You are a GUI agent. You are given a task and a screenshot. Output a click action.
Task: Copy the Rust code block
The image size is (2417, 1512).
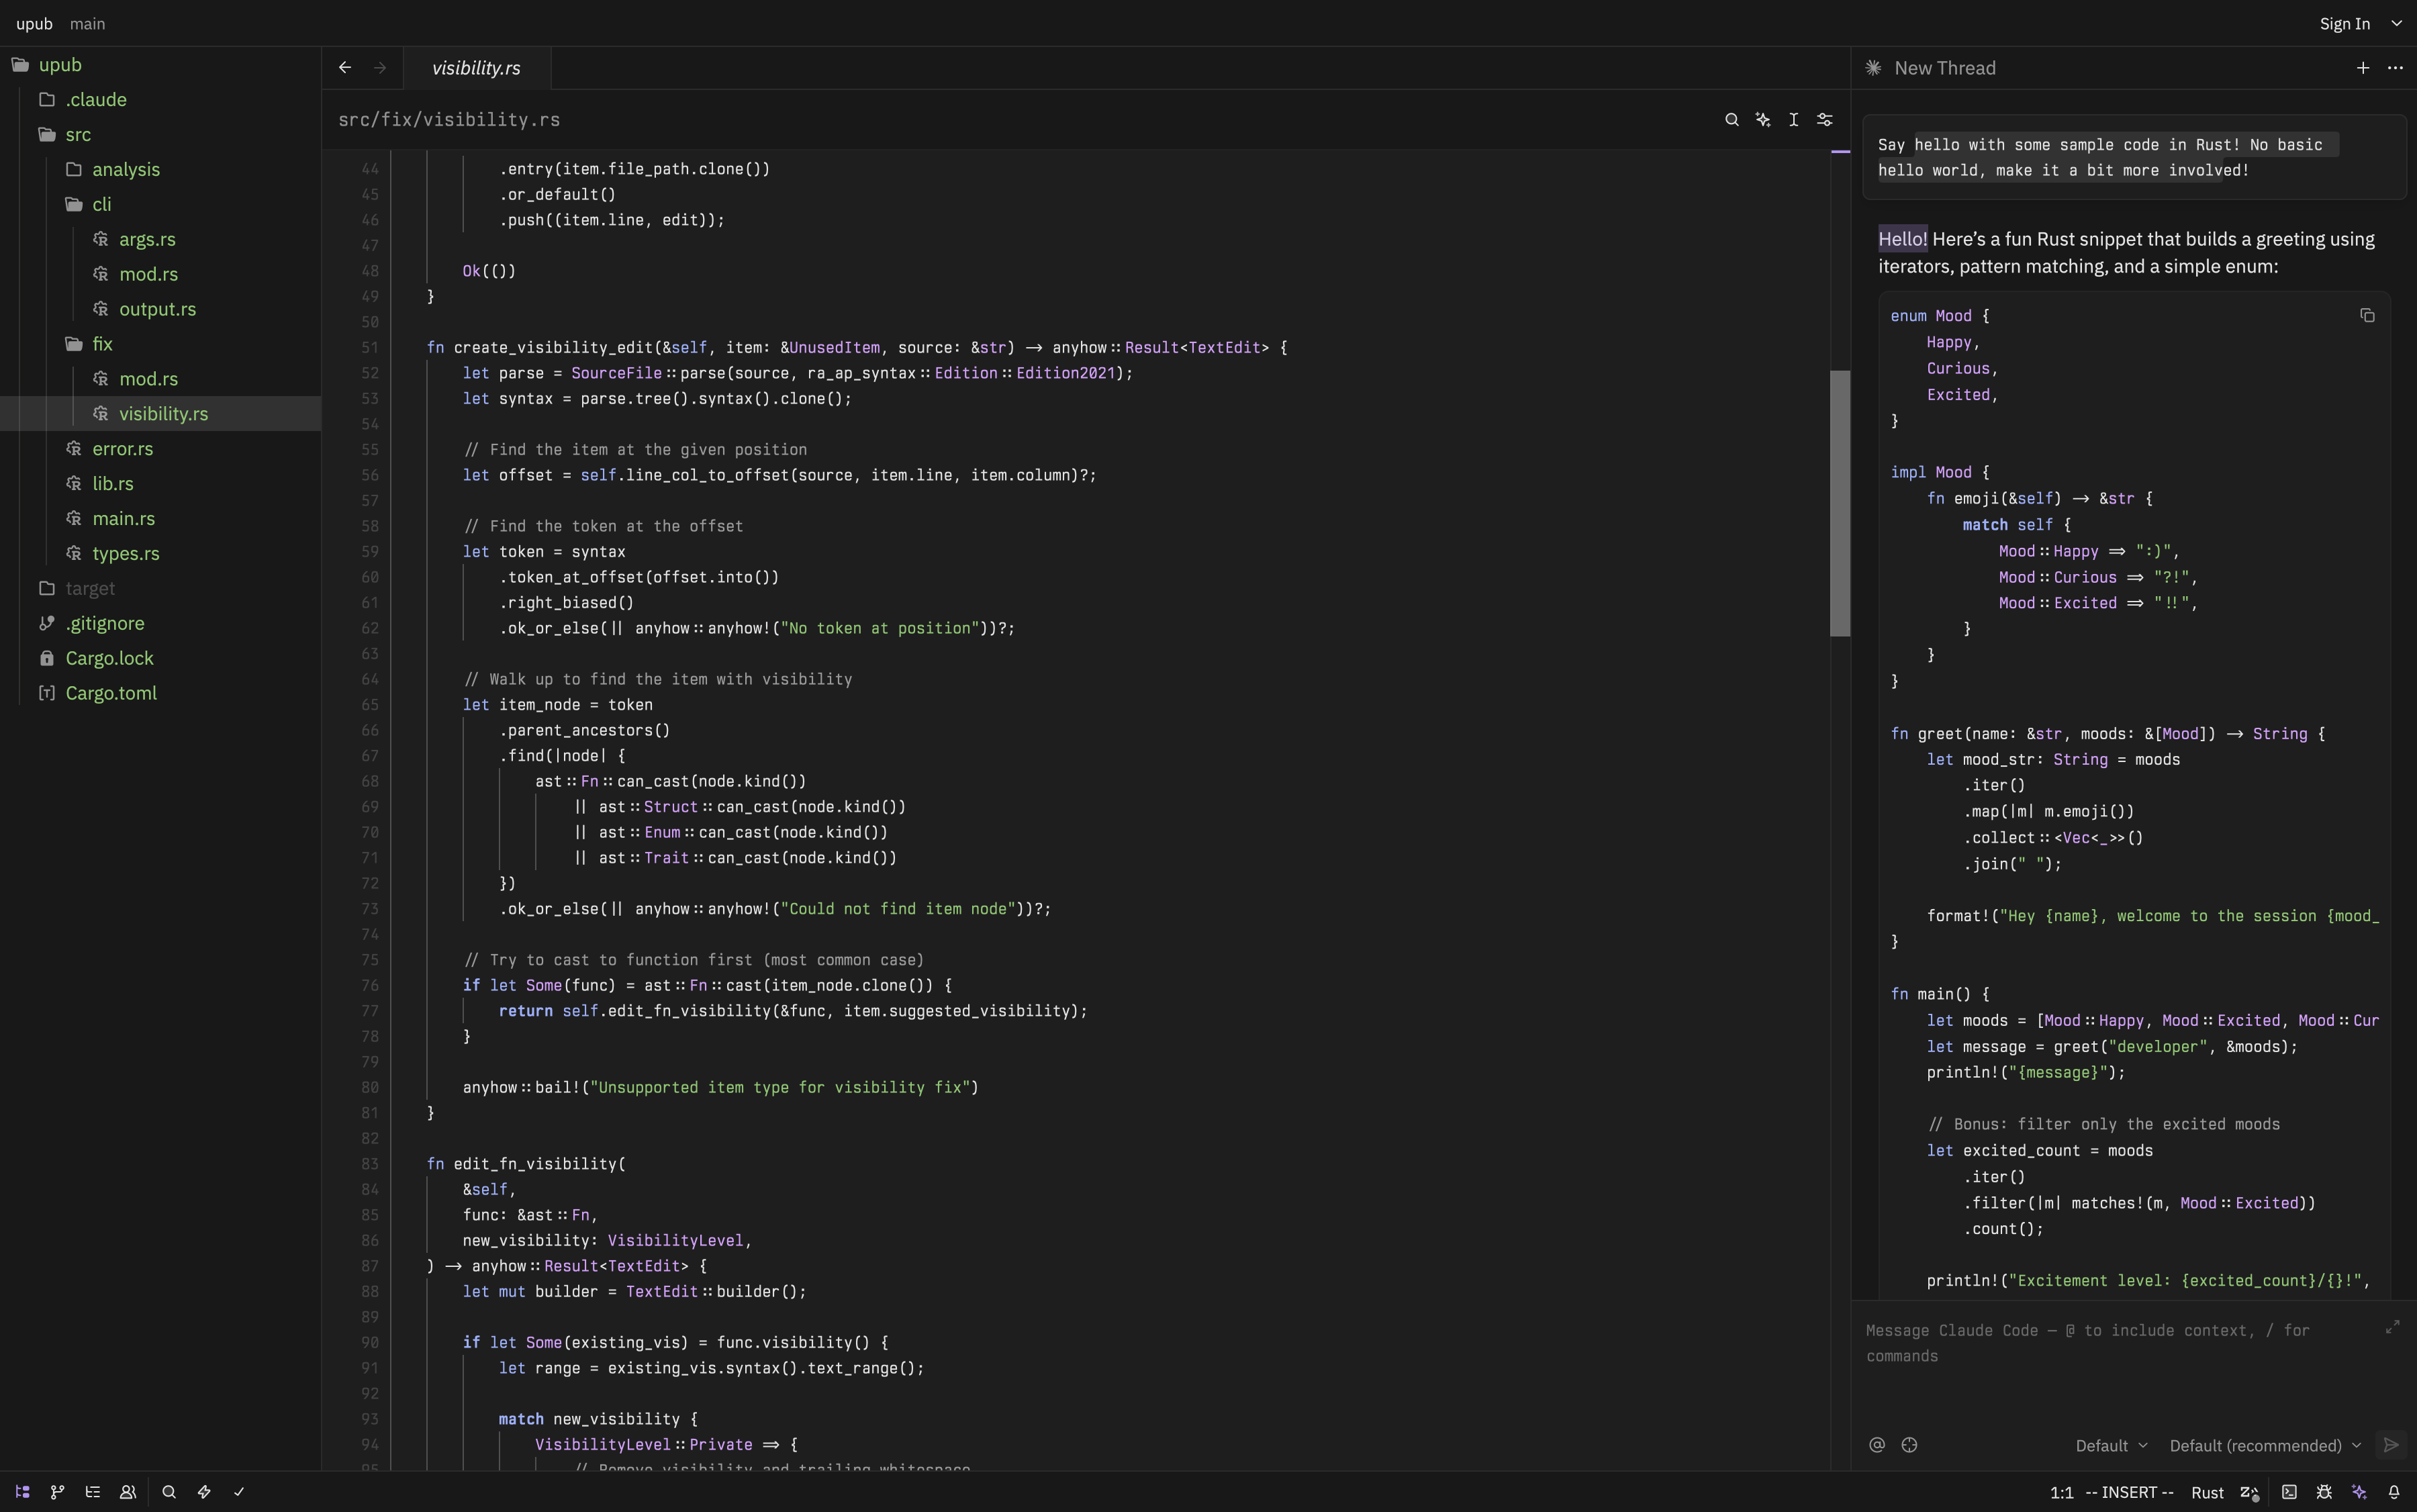pos(2367,316)
